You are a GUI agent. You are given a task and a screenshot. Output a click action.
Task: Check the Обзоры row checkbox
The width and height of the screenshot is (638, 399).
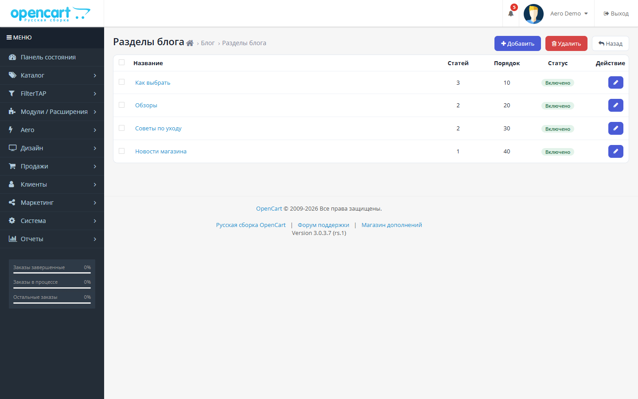(122, 105)
